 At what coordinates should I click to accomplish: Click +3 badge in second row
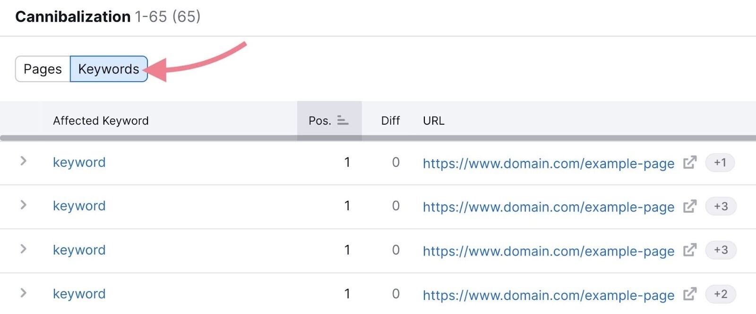click(x=721, y=206)
